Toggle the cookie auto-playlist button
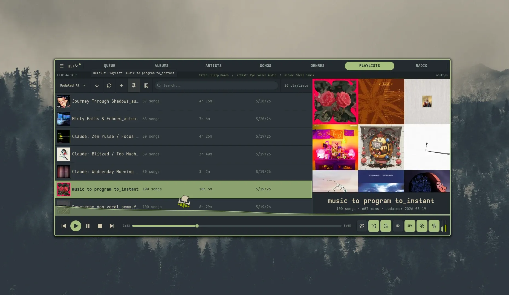509x295 pixels. [x=386, y=226]
